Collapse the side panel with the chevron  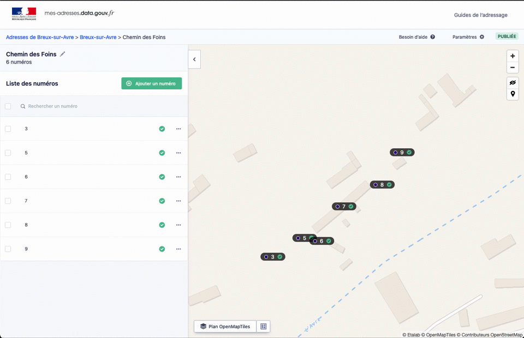[x=194, y=59]
